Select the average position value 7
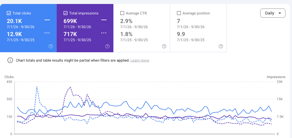Screen dimensions: 292x138 [x=178, y=21]
